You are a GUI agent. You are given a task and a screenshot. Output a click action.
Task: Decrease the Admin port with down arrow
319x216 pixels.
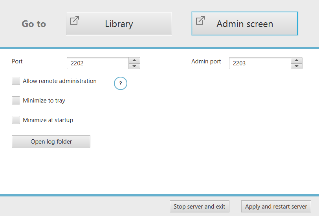tap(297, 66)
